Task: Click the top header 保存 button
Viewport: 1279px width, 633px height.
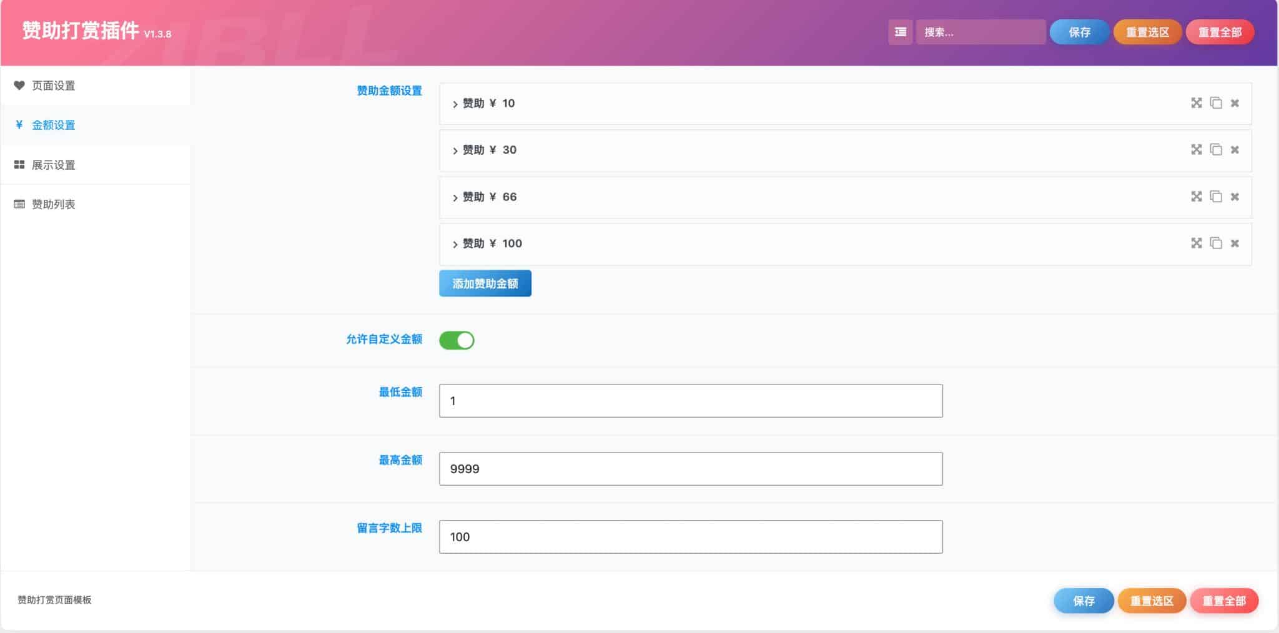Action: (x=1079, y=32)
